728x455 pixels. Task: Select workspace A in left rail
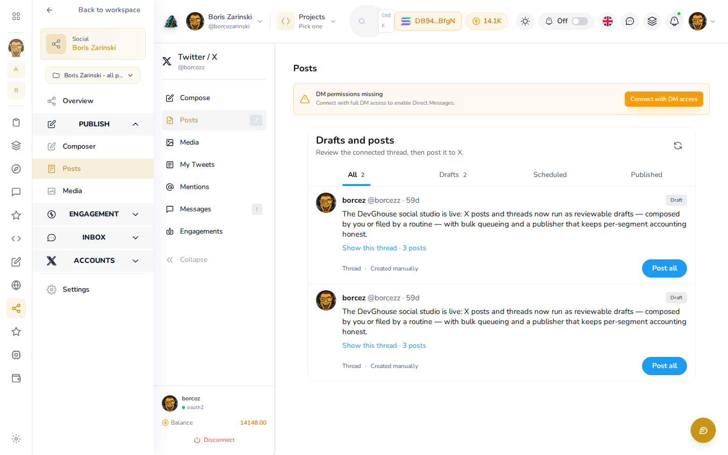pyautogui.click(x=16, y=69)
